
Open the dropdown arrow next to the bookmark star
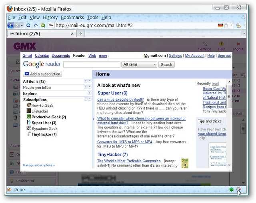click(232, 25)
